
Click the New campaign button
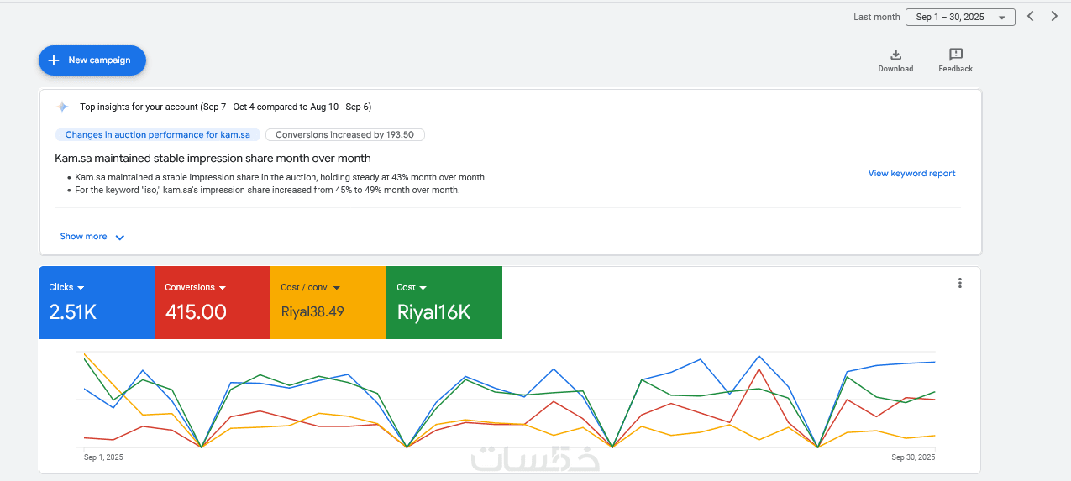tap(92, 60)
